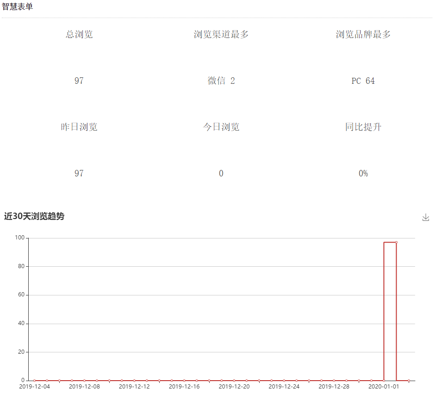Click the 97 value under 总浏览

79,81
